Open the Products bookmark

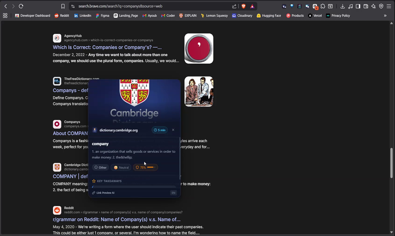(295, 16)
